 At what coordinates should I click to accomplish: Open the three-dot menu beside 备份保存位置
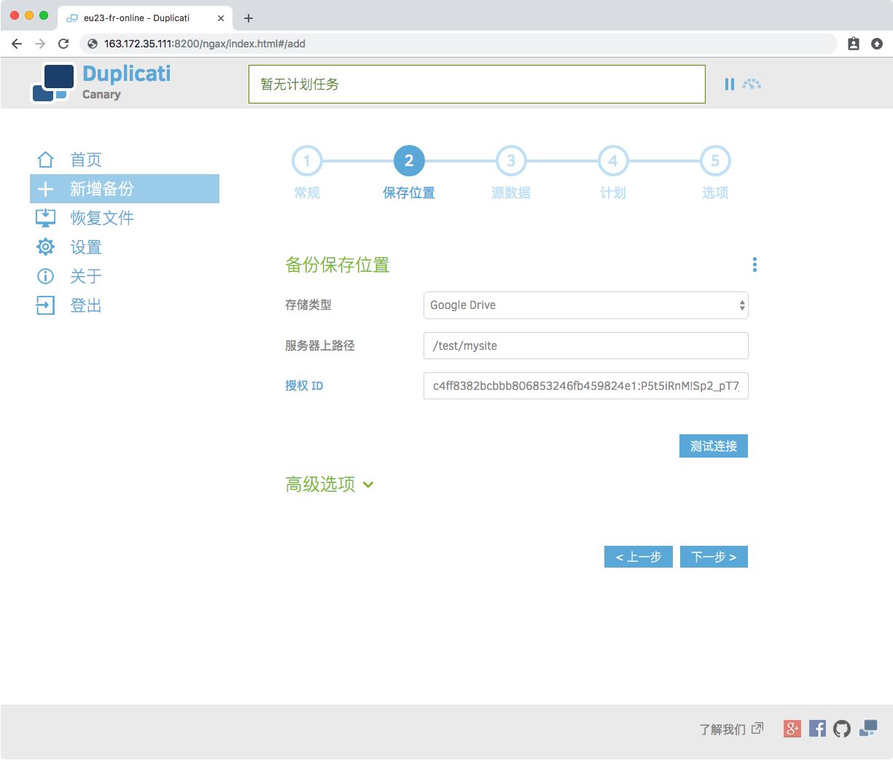pyautogui.click(x=754, y=265)
